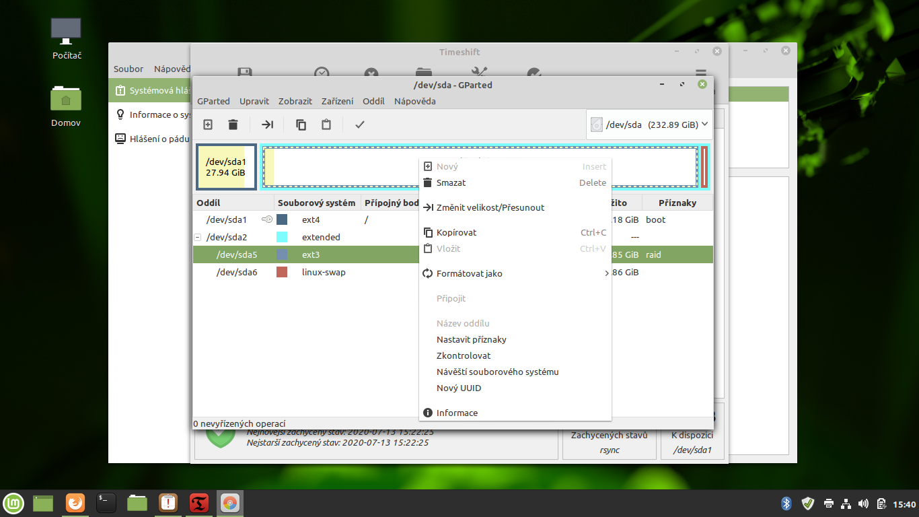Choose Smazat from the context menu

tap(451, 182)
